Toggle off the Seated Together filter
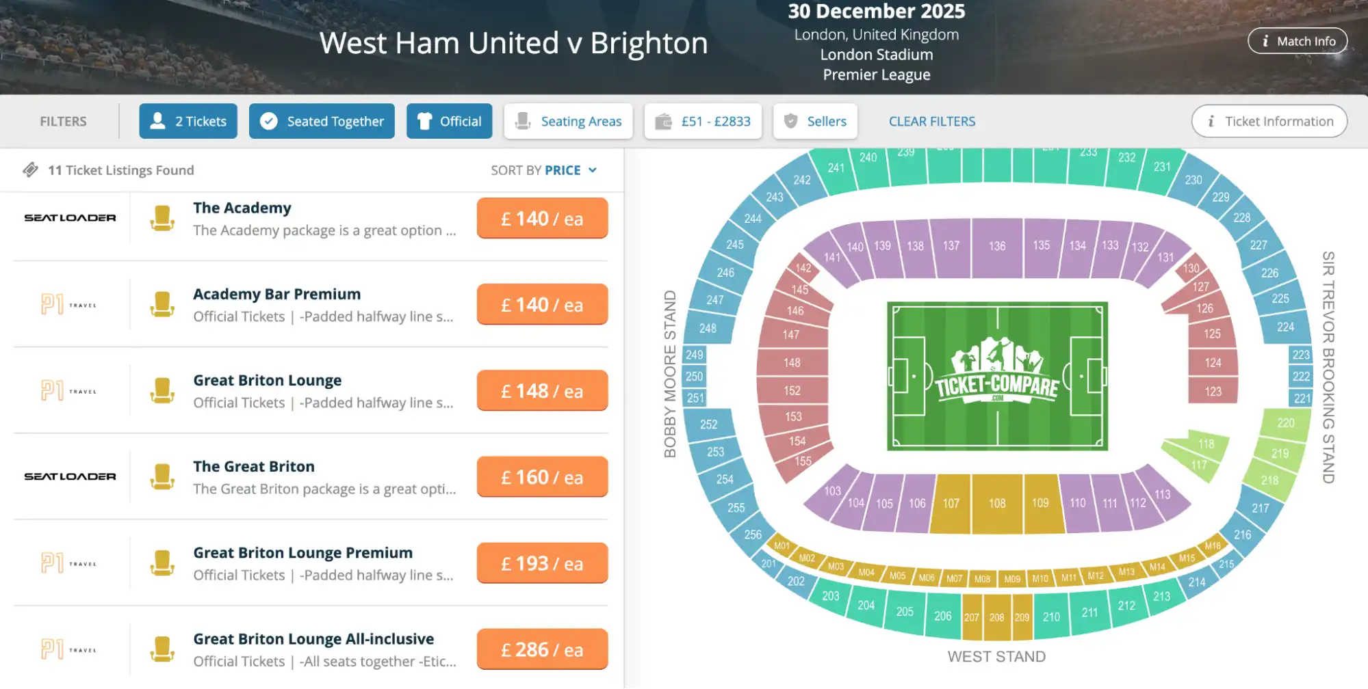Viewport: 1368px width, 689px height. 322,121
